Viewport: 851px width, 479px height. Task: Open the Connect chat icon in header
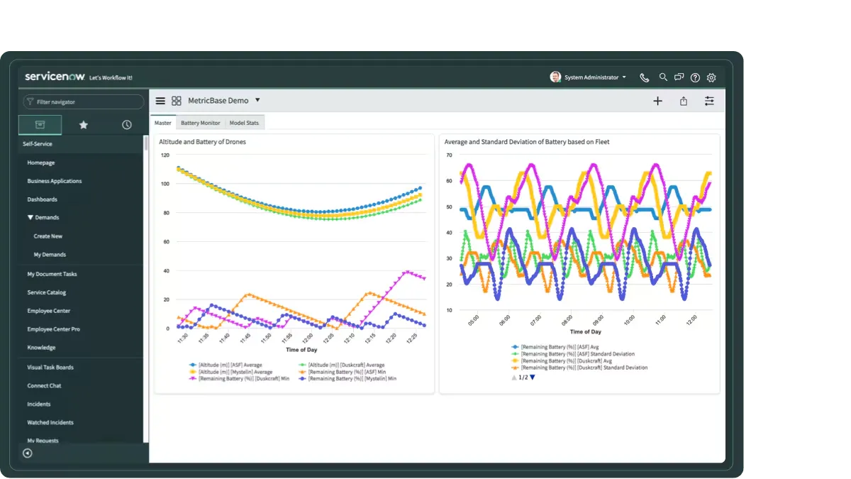(679, 77)
